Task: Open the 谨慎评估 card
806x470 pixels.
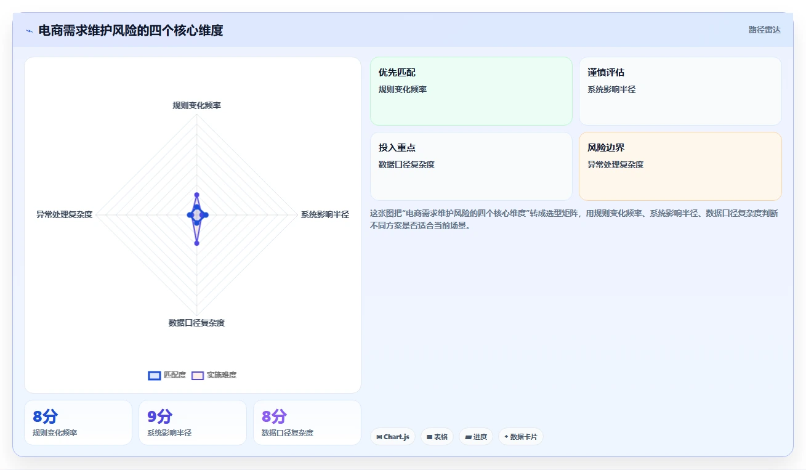Action: (x=680, y=91)
